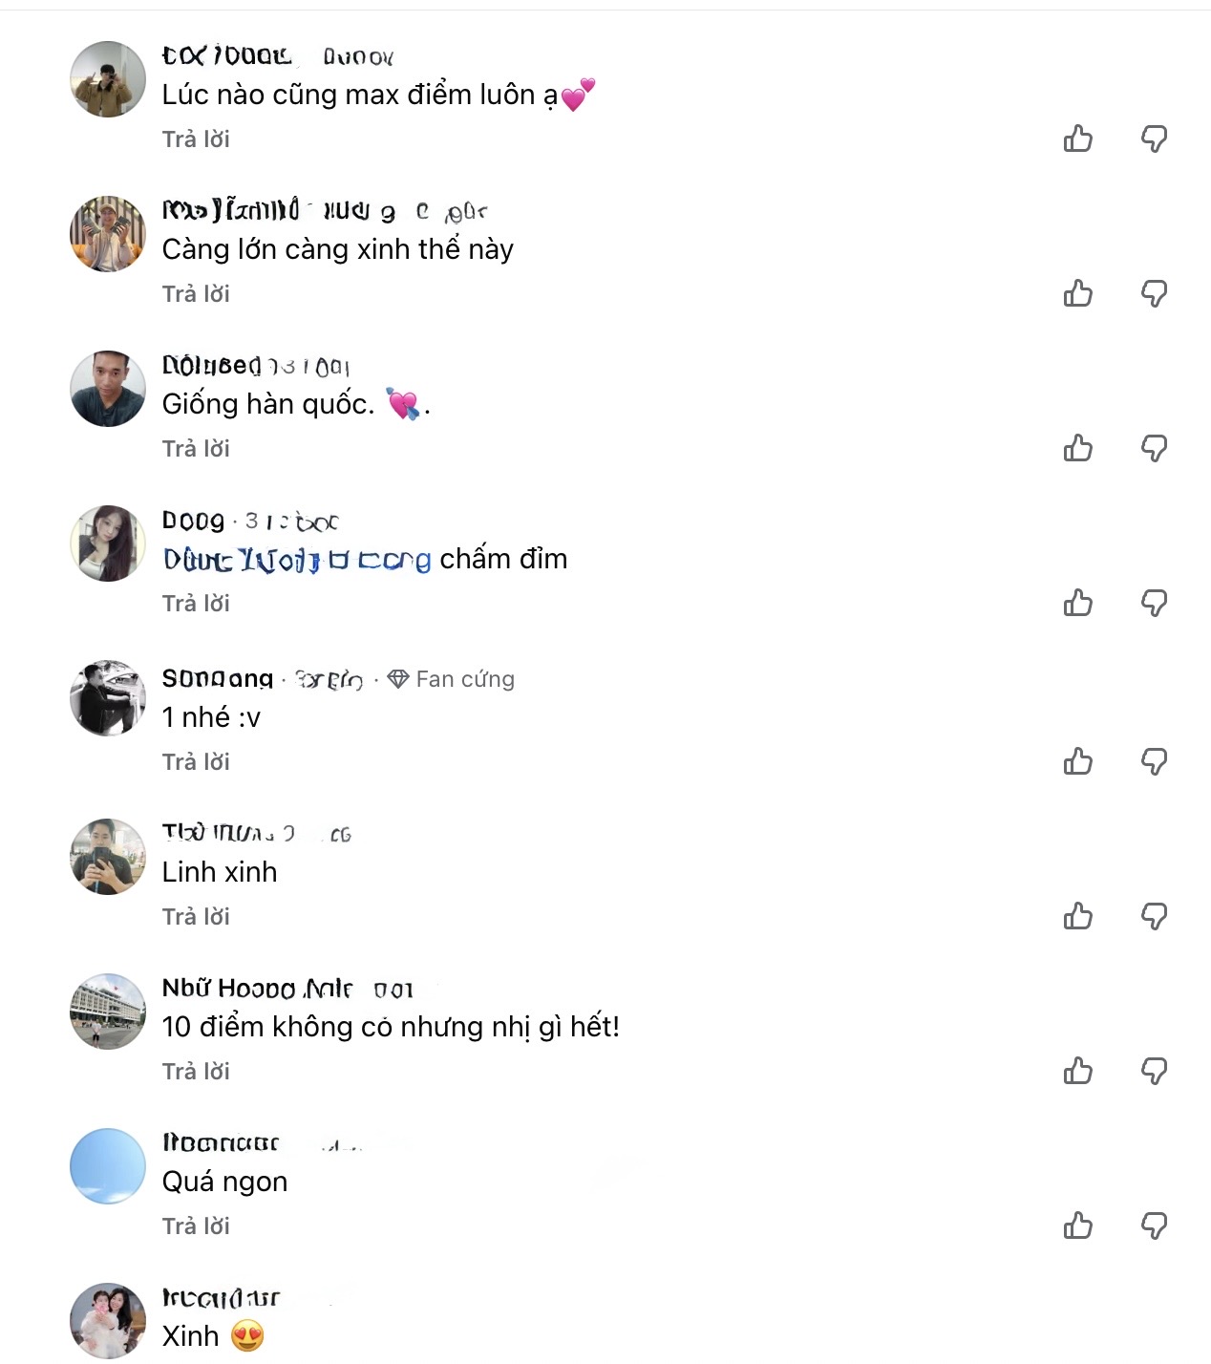Screen dimensions: 1211x1364
Task: Like the comment "Lúc nào cũng max điểm luôn ạ"
Action: point(1078,139)
